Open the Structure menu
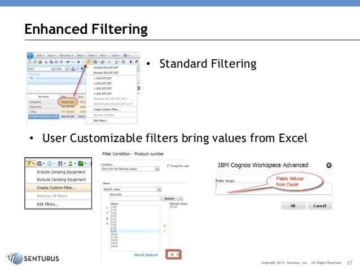360x270 pixels. click(x=67, y=55)
